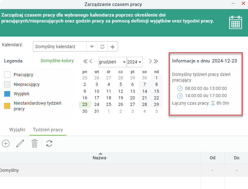Select the Domyślny row in the table

coord(124,170)
